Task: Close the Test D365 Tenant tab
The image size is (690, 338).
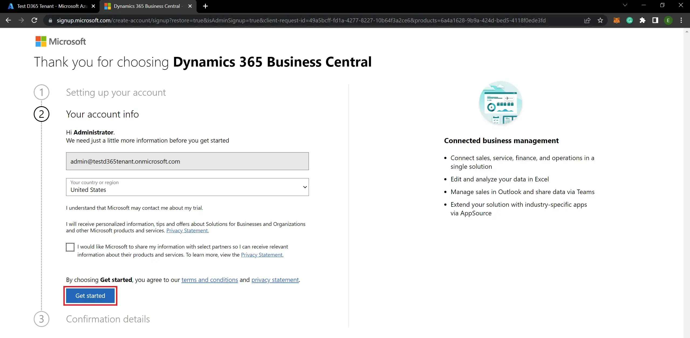Action: pos(93,6)
